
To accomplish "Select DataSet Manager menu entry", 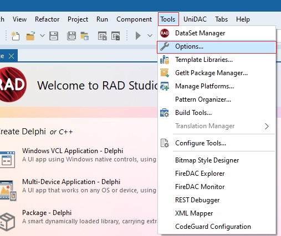I will (217, 33).
